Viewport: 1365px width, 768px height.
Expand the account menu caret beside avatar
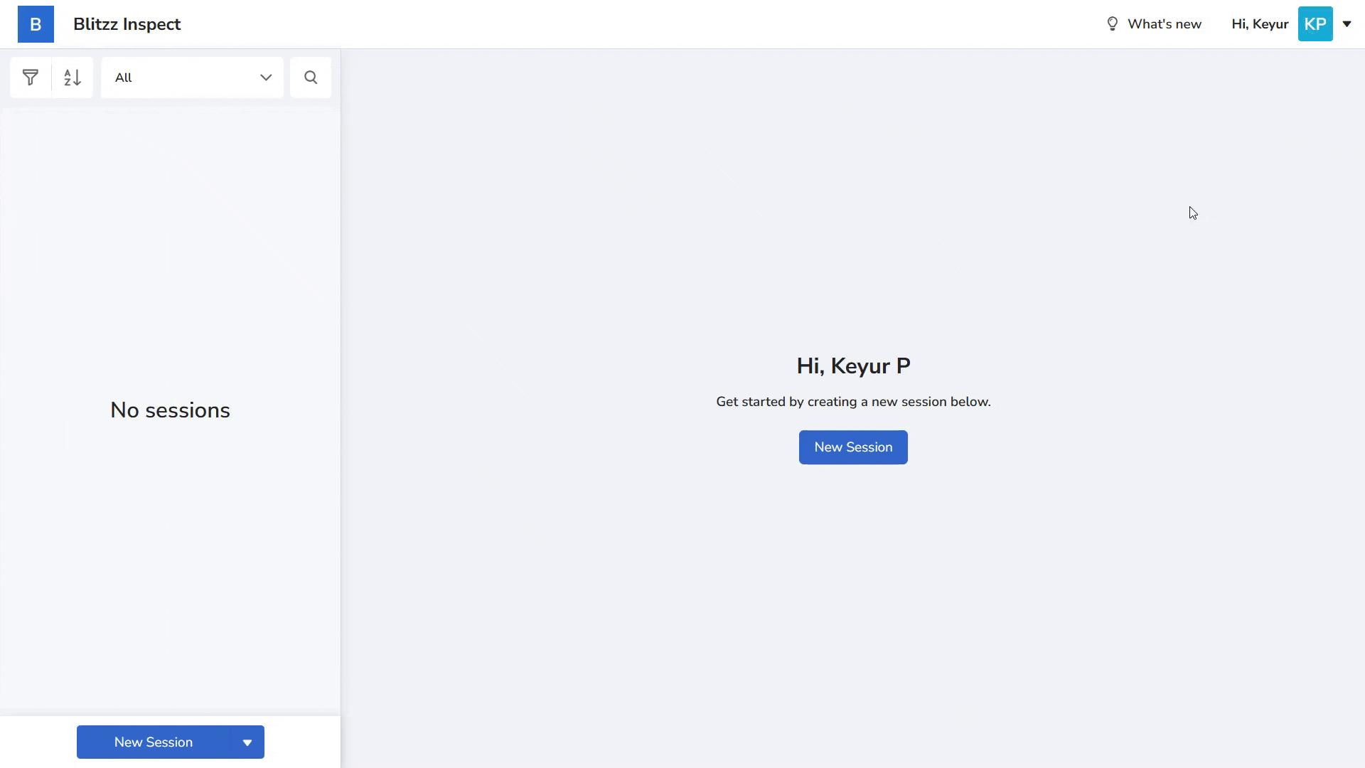point(1347,24)
